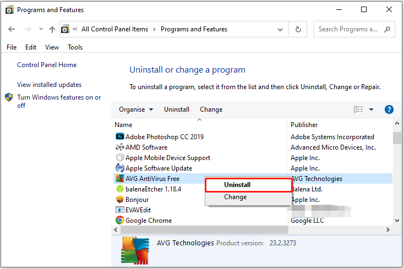Sort by the Name column header
Viewport: 404px width, 269px height.
click(123, 125)
